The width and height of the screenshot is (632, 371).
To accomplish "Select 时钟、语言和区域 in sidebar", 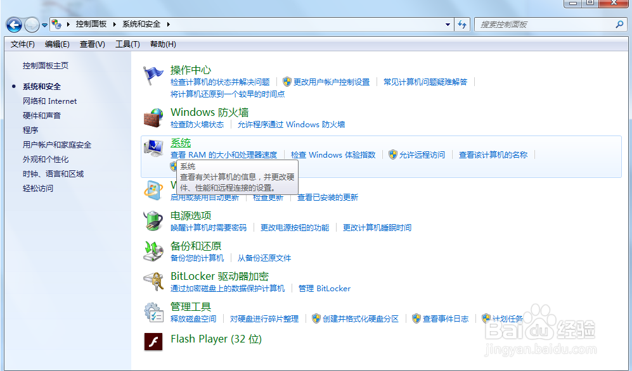I will (53, 174).
